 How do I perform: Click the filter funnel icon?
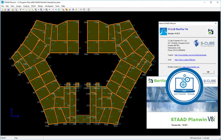(x=21, y=10)
